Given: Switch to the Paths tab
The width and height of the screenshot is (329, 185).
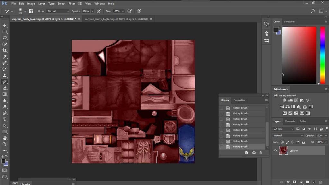Looking at the screenshot, I should point(303,121).
